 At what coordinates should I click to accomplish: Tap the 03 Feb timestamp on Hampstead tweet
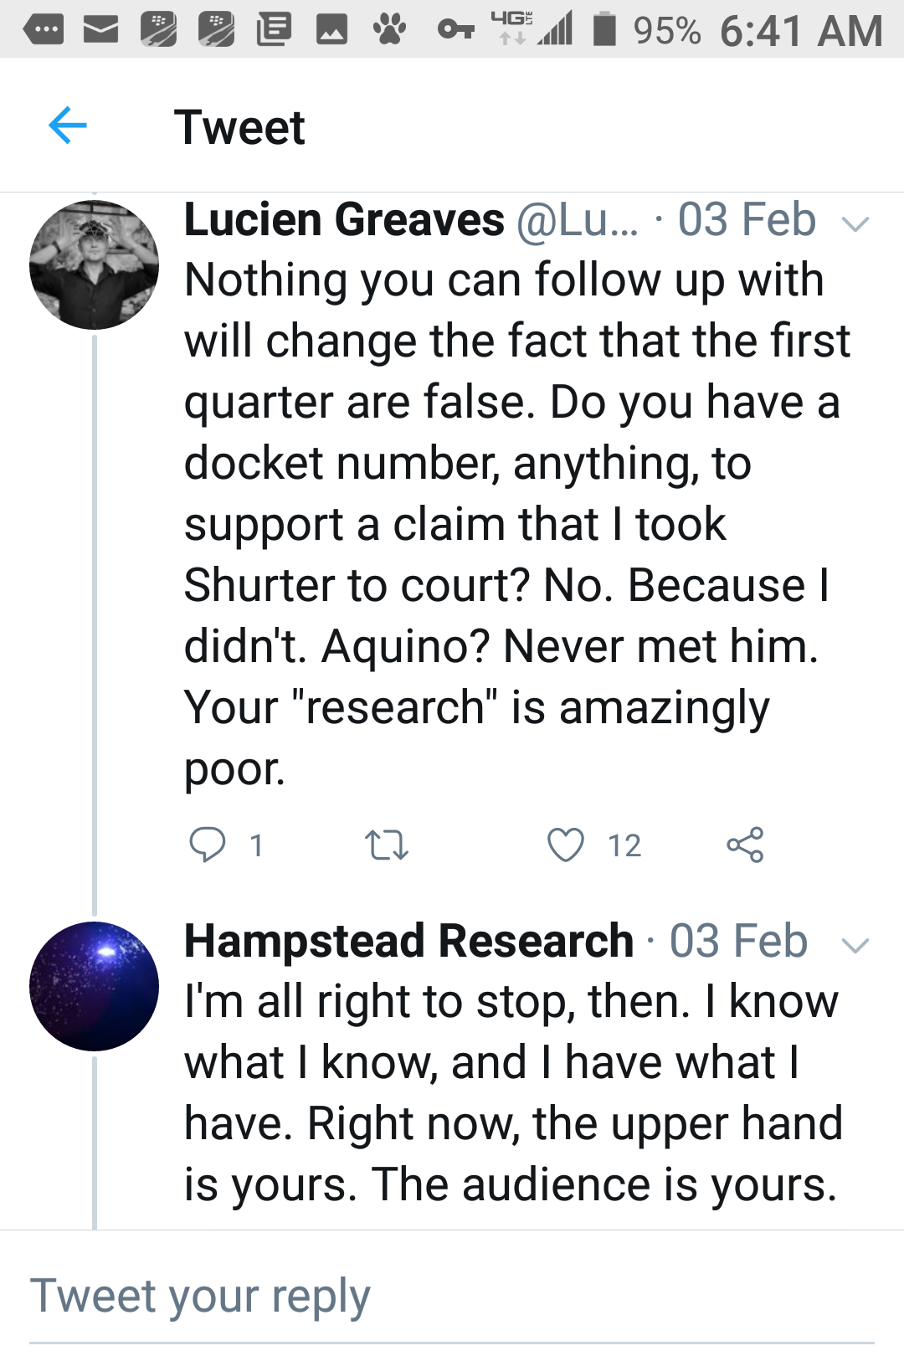[x=738, y=941]
